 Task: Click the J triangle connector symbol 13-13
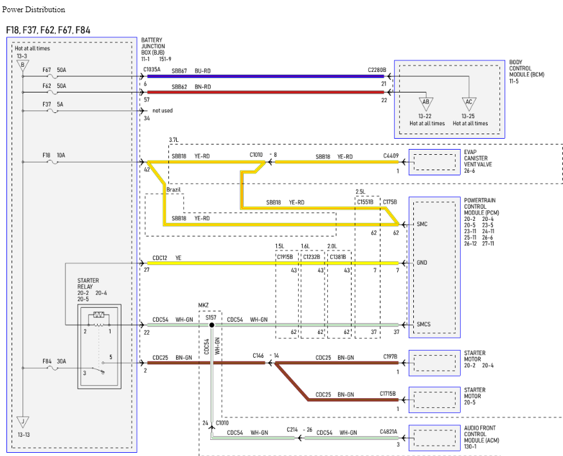(22, 422)
